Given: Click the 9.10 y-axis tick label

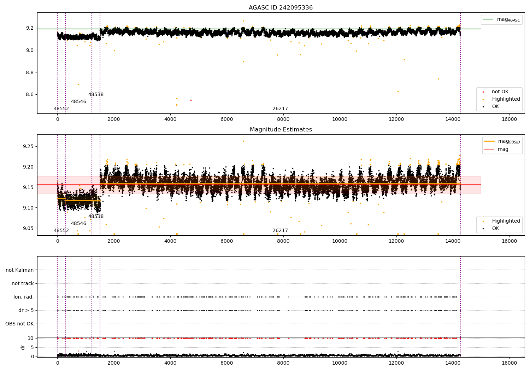Looking at the screenshot, I should [x=28, y=208].
